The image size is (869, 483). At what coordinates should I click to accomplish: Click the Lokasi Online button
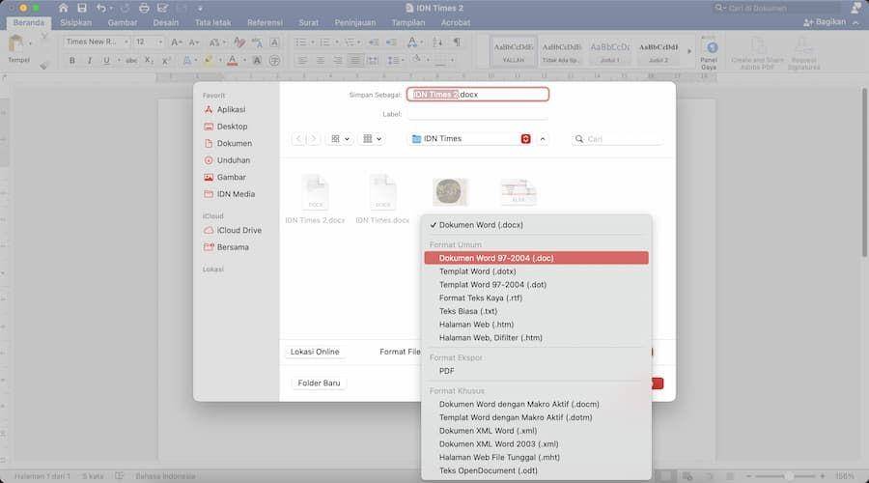coord(315,352)
